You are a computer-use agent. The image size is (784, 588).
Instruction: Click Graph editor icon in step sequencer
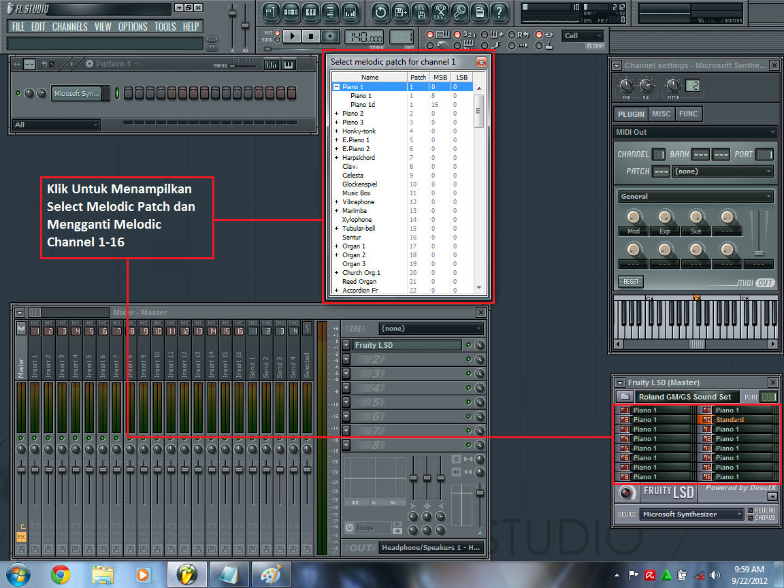271,65
